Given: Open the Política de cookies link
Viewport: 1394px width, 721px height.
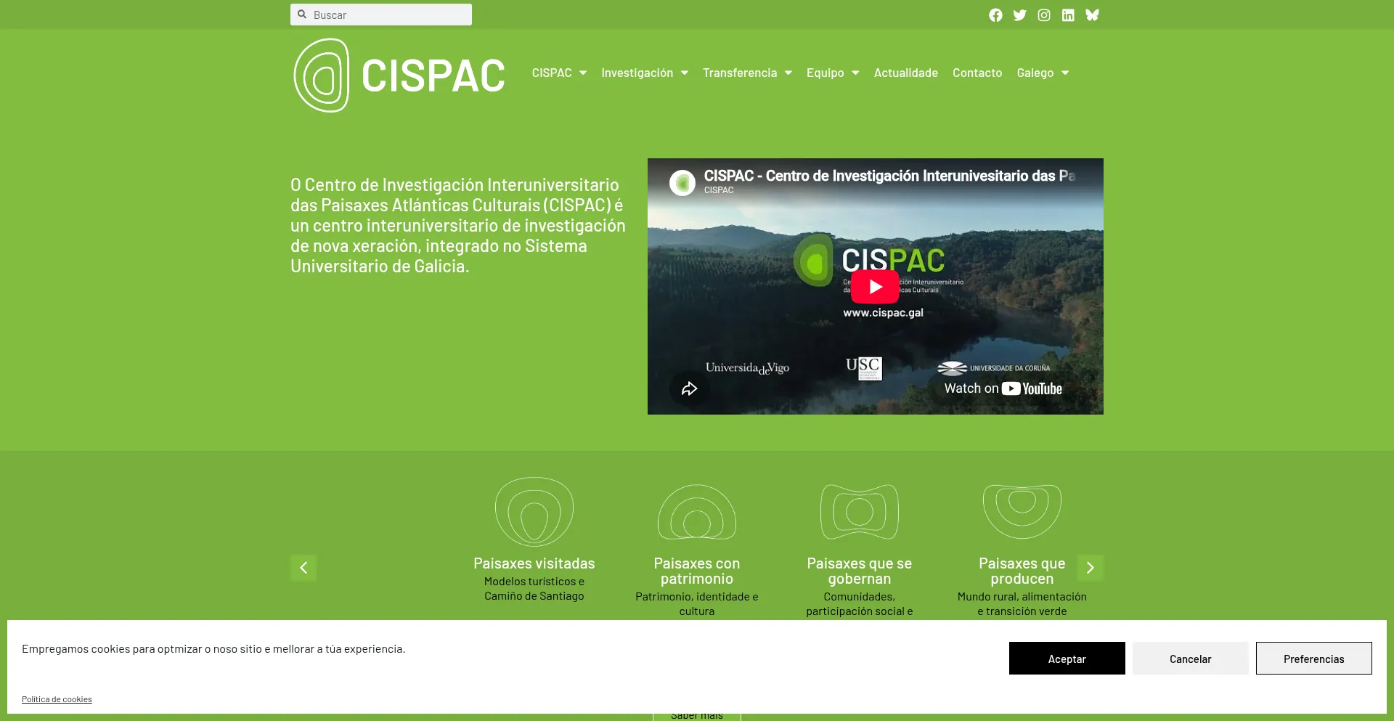Looking at the screenshot, I should coord(57,699).
